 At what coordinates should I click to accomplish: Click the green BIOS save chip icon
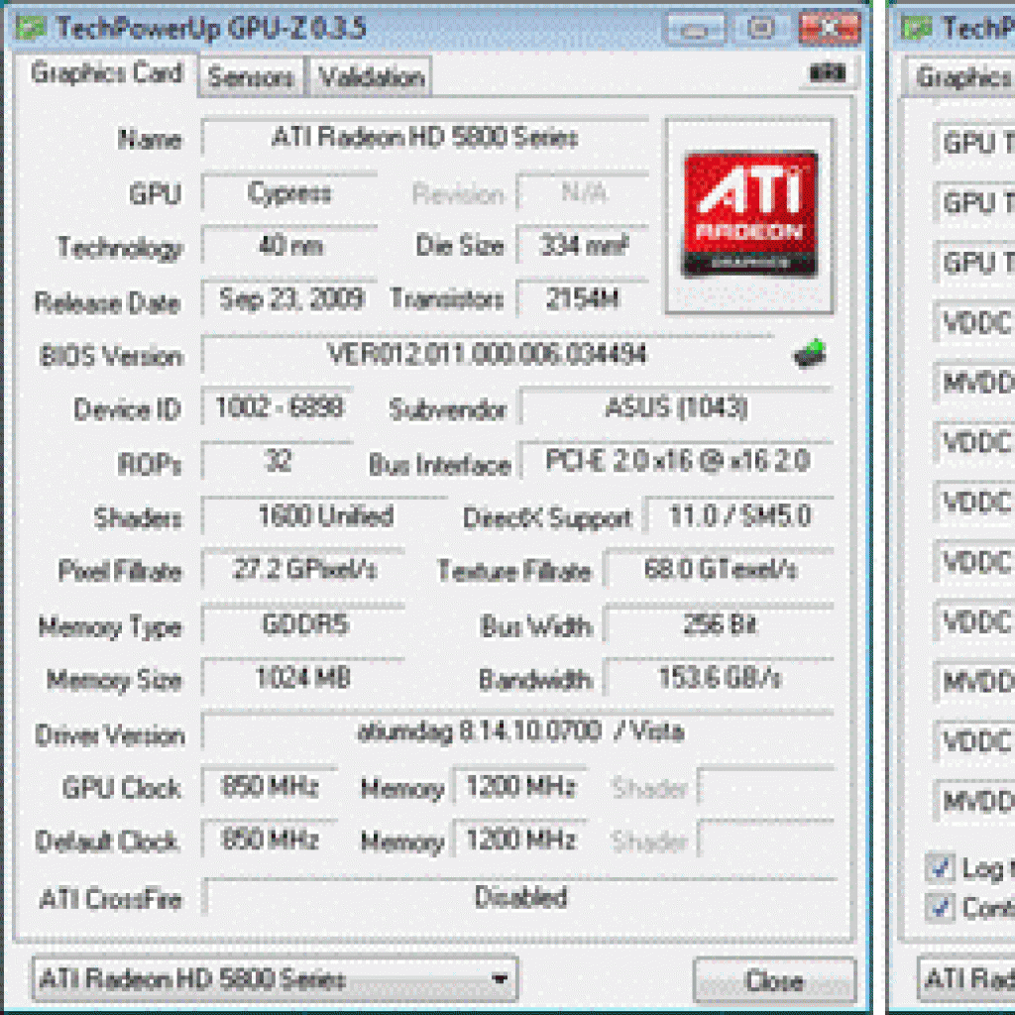coord(811,354)
